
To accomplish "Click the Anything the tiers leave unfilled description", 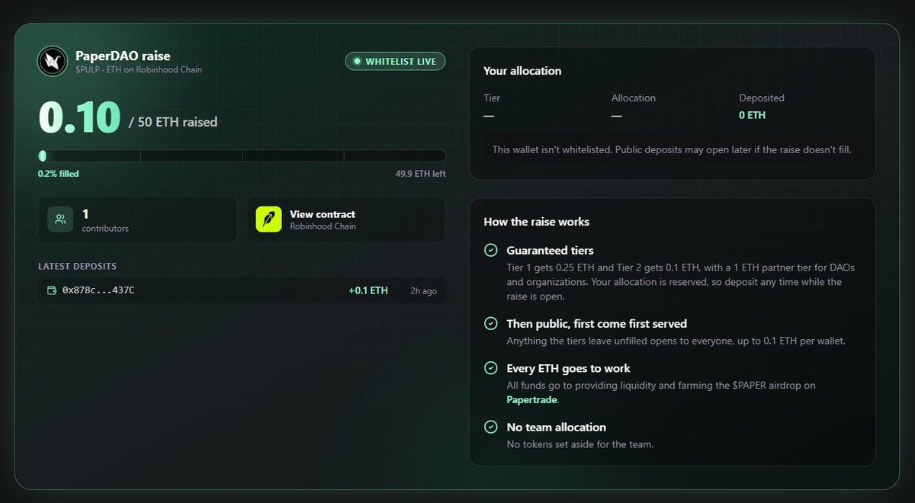I will 676,341.
